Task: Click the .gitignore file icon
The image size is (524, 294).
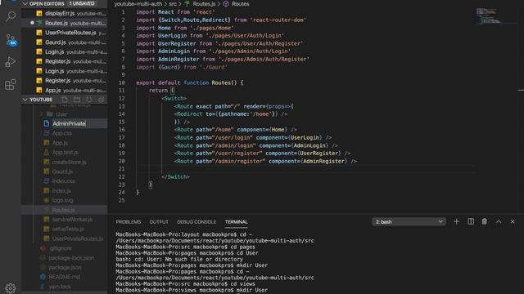Action: point(43,248)
